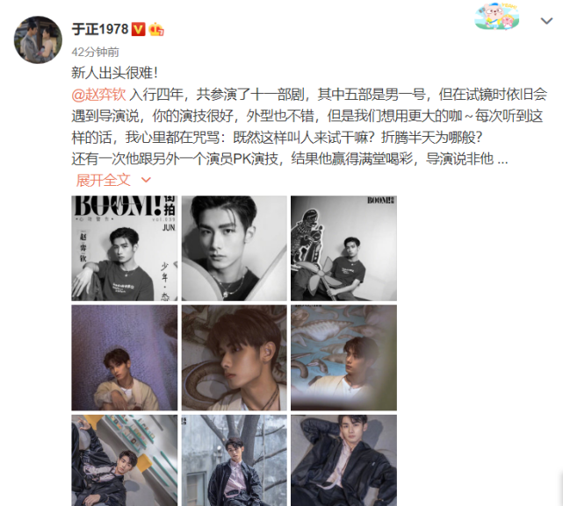The height and width of the screenshot is (506, 563).
Task: Open the post options chevron menu
Action: pyautogui.click(x=546, y=21)
